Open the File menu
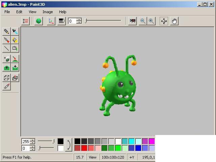Screen dimensions: 216x162 tap(7, 12)
